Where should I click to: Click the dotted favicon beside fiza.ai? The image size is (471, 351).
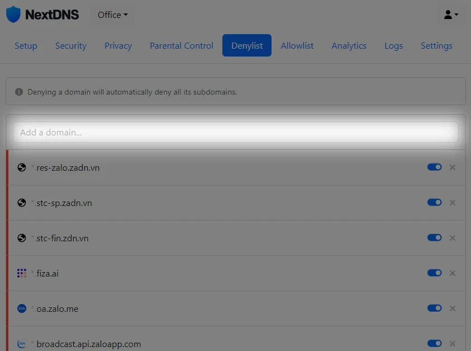[22, 273]
